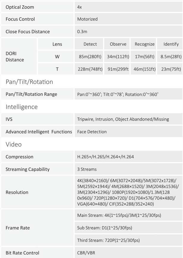The height and width of the screenshot is (258, 183).
Task: Select the Detect column header
Action: (89, 44)
